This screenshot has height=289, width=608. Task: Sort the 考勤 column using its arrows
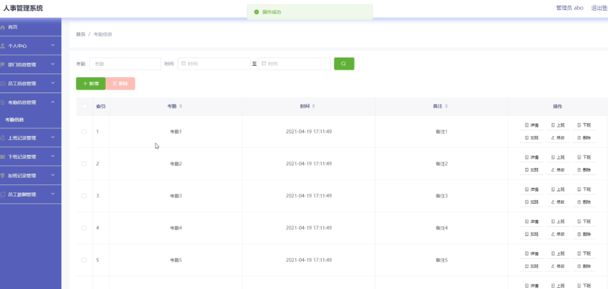click(180, 106)
